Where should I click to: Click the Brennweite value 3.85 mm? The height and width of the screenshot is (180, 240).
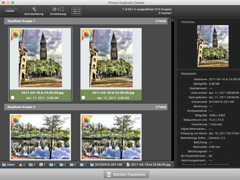pyautogui.click(x=214, y=147)
